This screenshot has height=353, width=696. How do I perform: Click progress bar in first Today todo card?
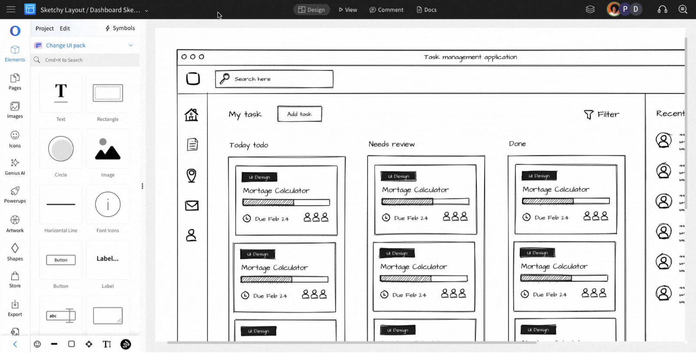click(286, 202)
